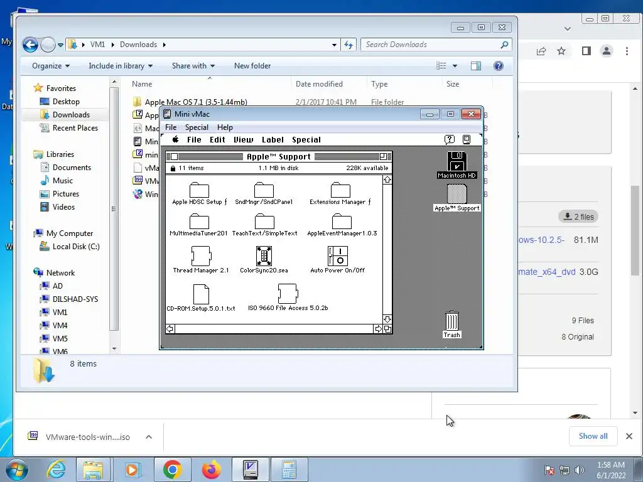643x482 pixels.
Task: Go back in Explorer navigation
Action: tap(30, 45)
